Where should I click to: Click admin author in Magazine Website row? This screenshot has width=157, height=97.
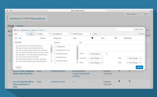coord(39,71)
